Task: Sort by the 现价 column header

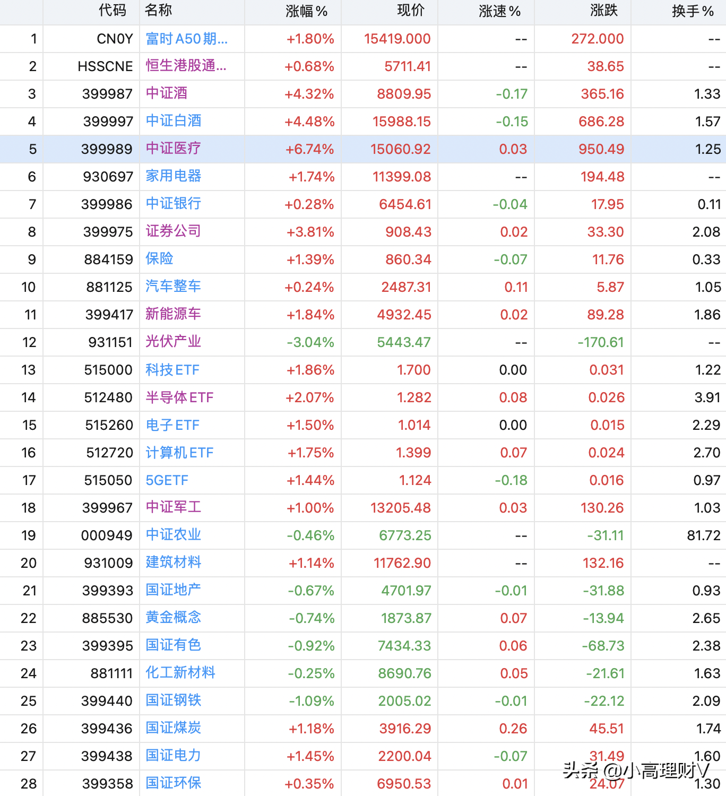Action: [x=411, y=11]
